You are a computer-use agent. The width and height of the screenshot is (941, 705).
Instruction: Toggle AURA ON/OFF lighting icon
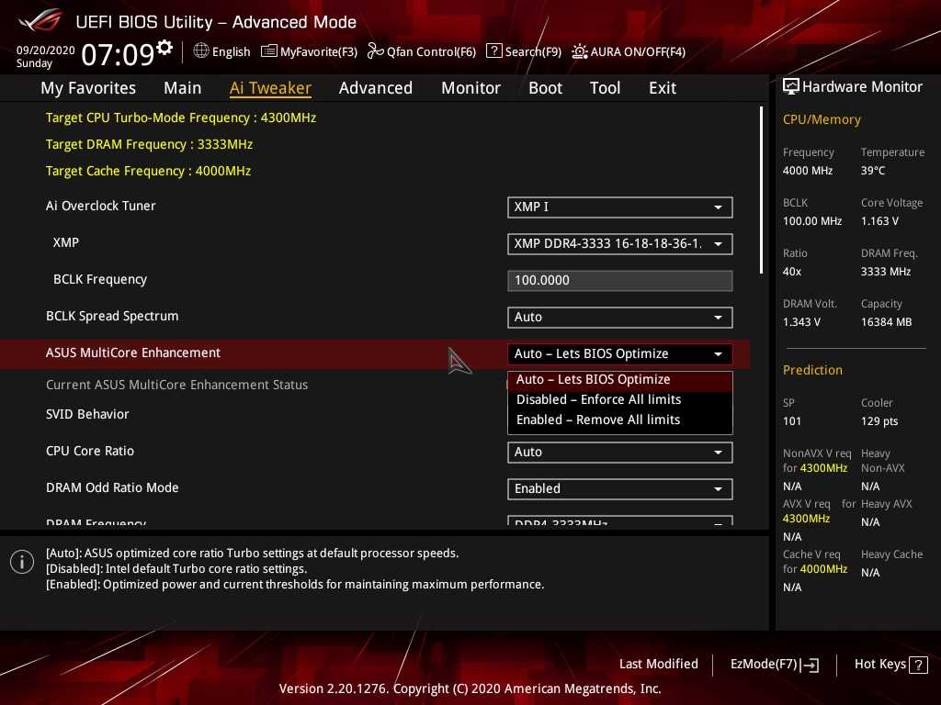pyautogui.click(x=580, y=51)
